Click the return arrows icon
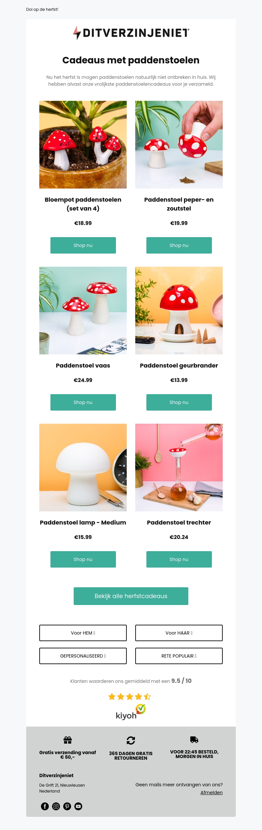Image resolution: width=262 pixels, height=830 pixels. (x=131, y=740)
